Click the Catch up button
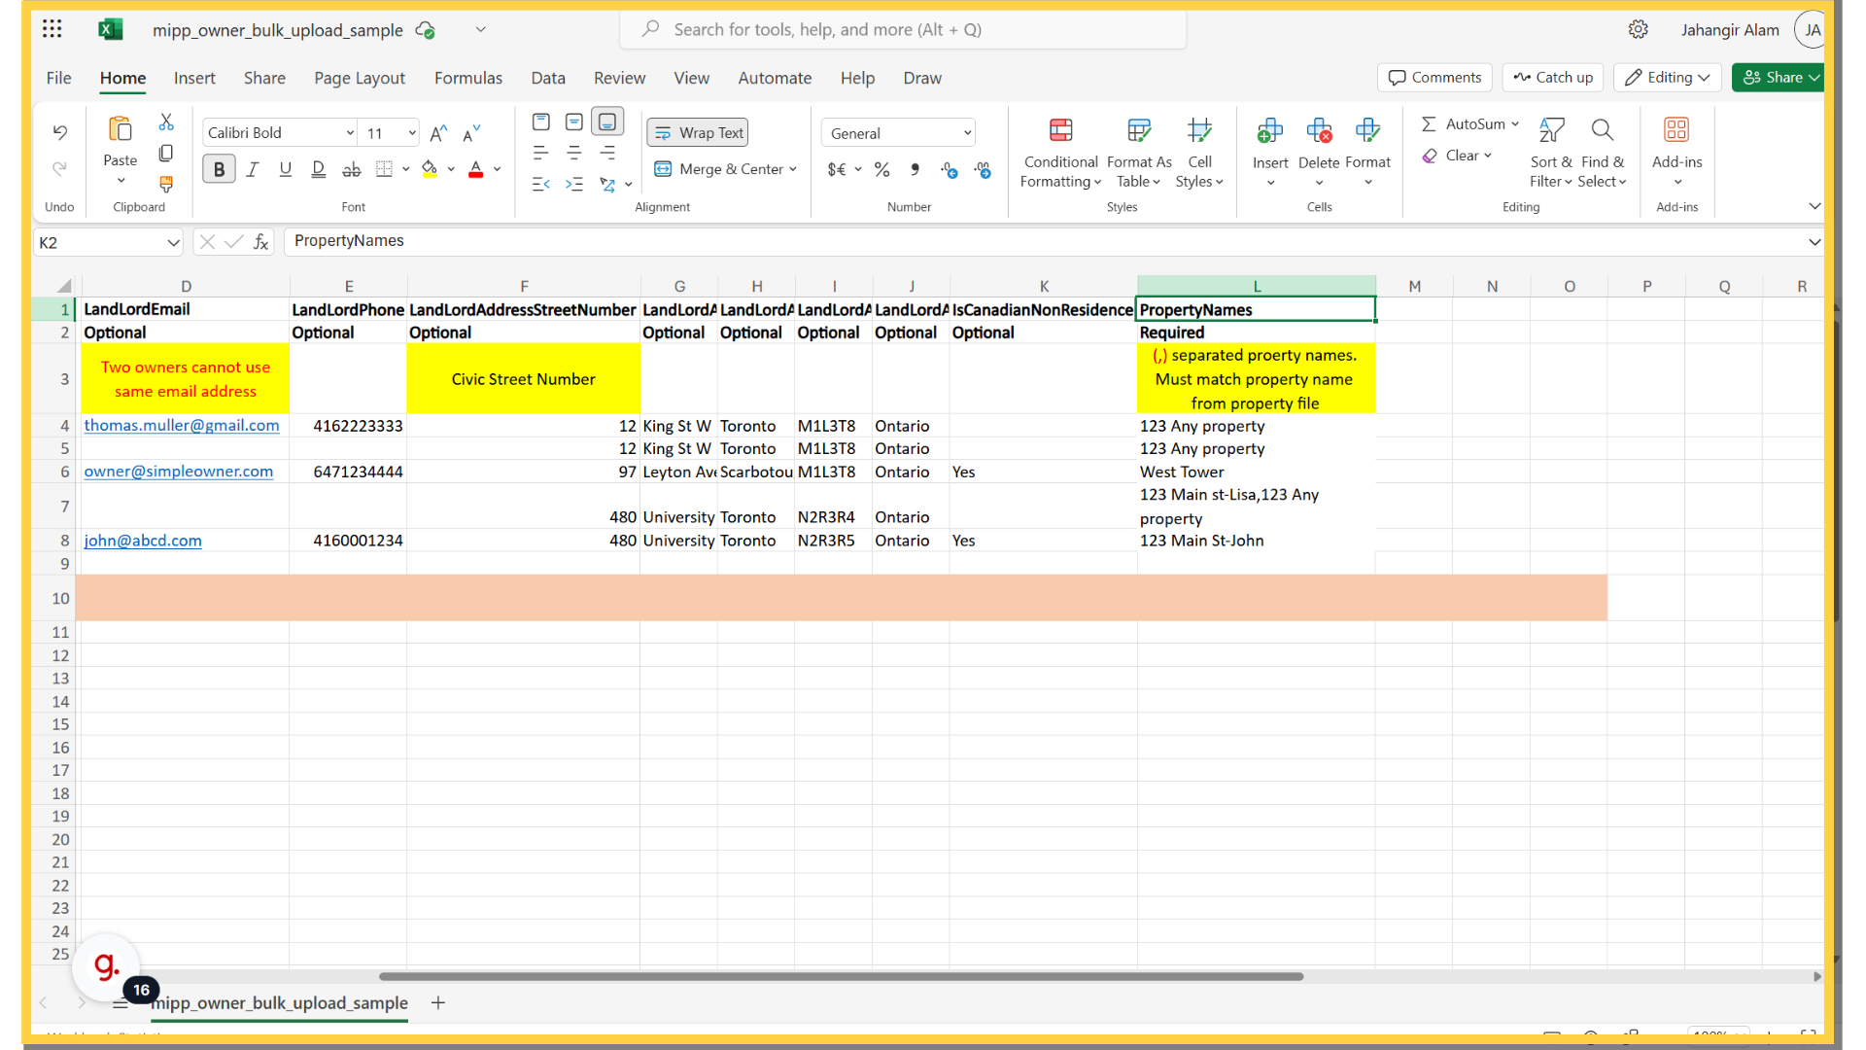 tap(1553, 77)
